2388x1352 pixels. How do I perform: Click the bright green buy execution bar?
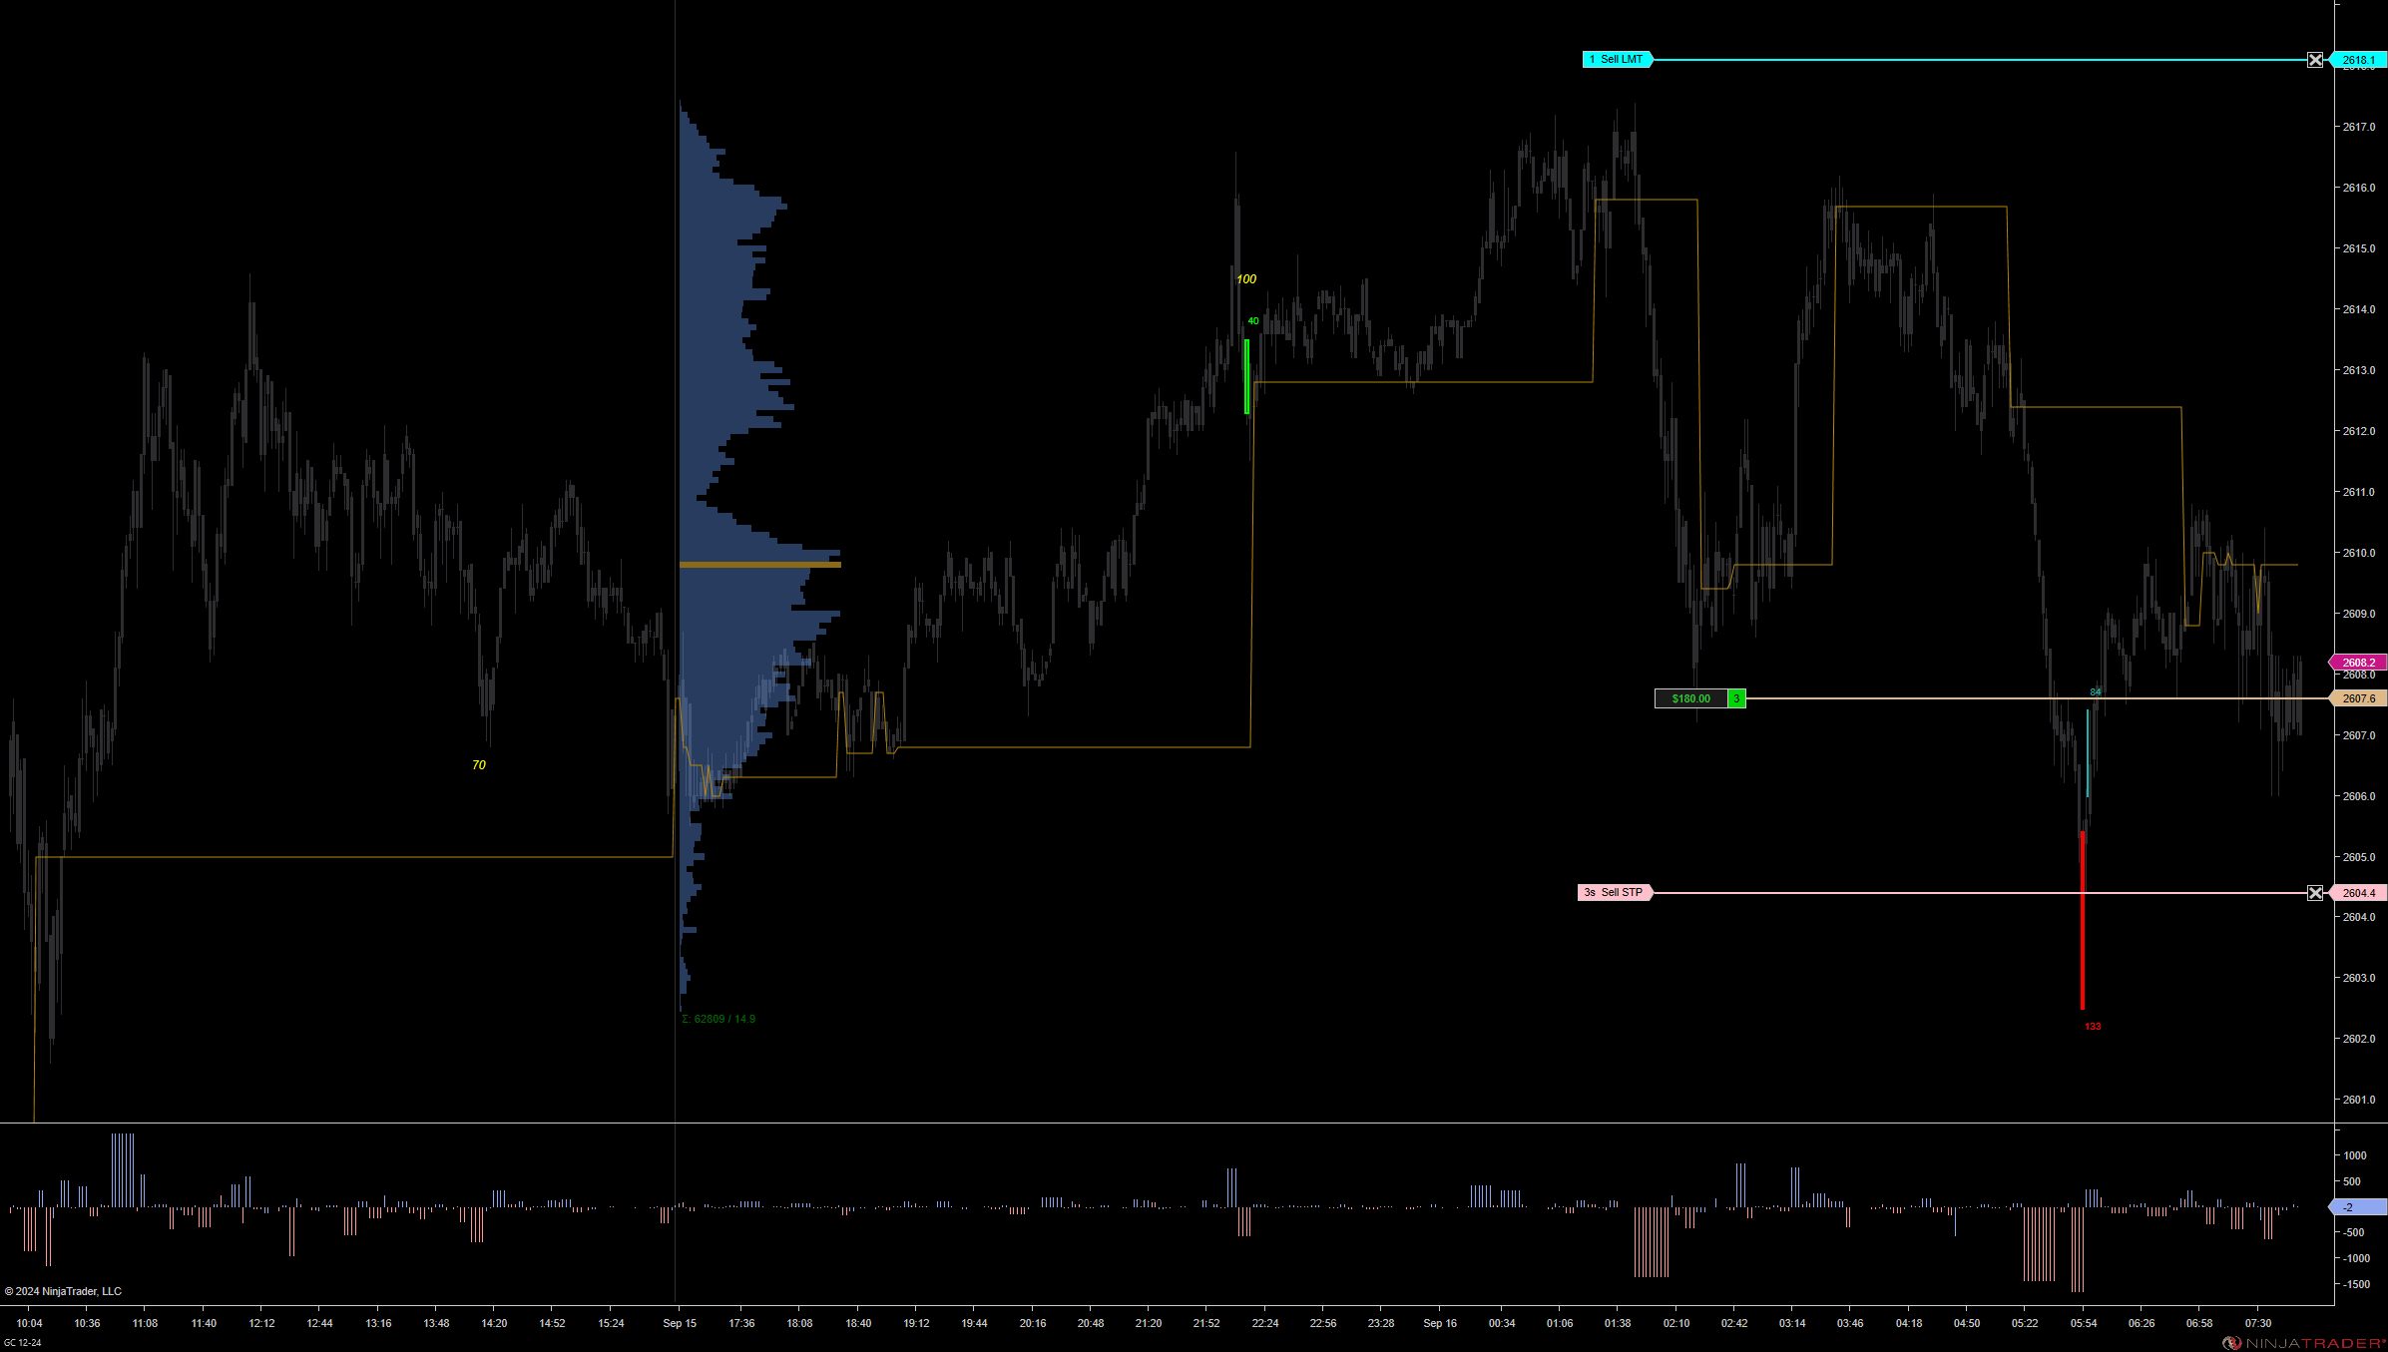tap(1246, 376)
